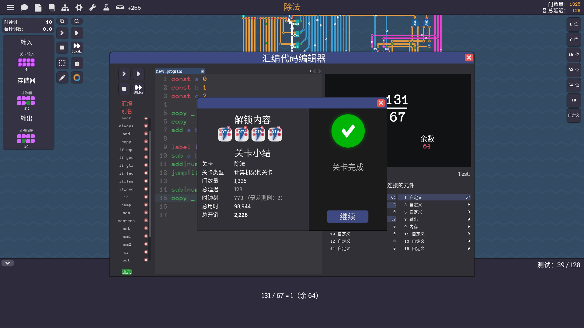This screenshot has height=328, width=584.
Task: Open the settings gear icon
Action: point(79,8)
